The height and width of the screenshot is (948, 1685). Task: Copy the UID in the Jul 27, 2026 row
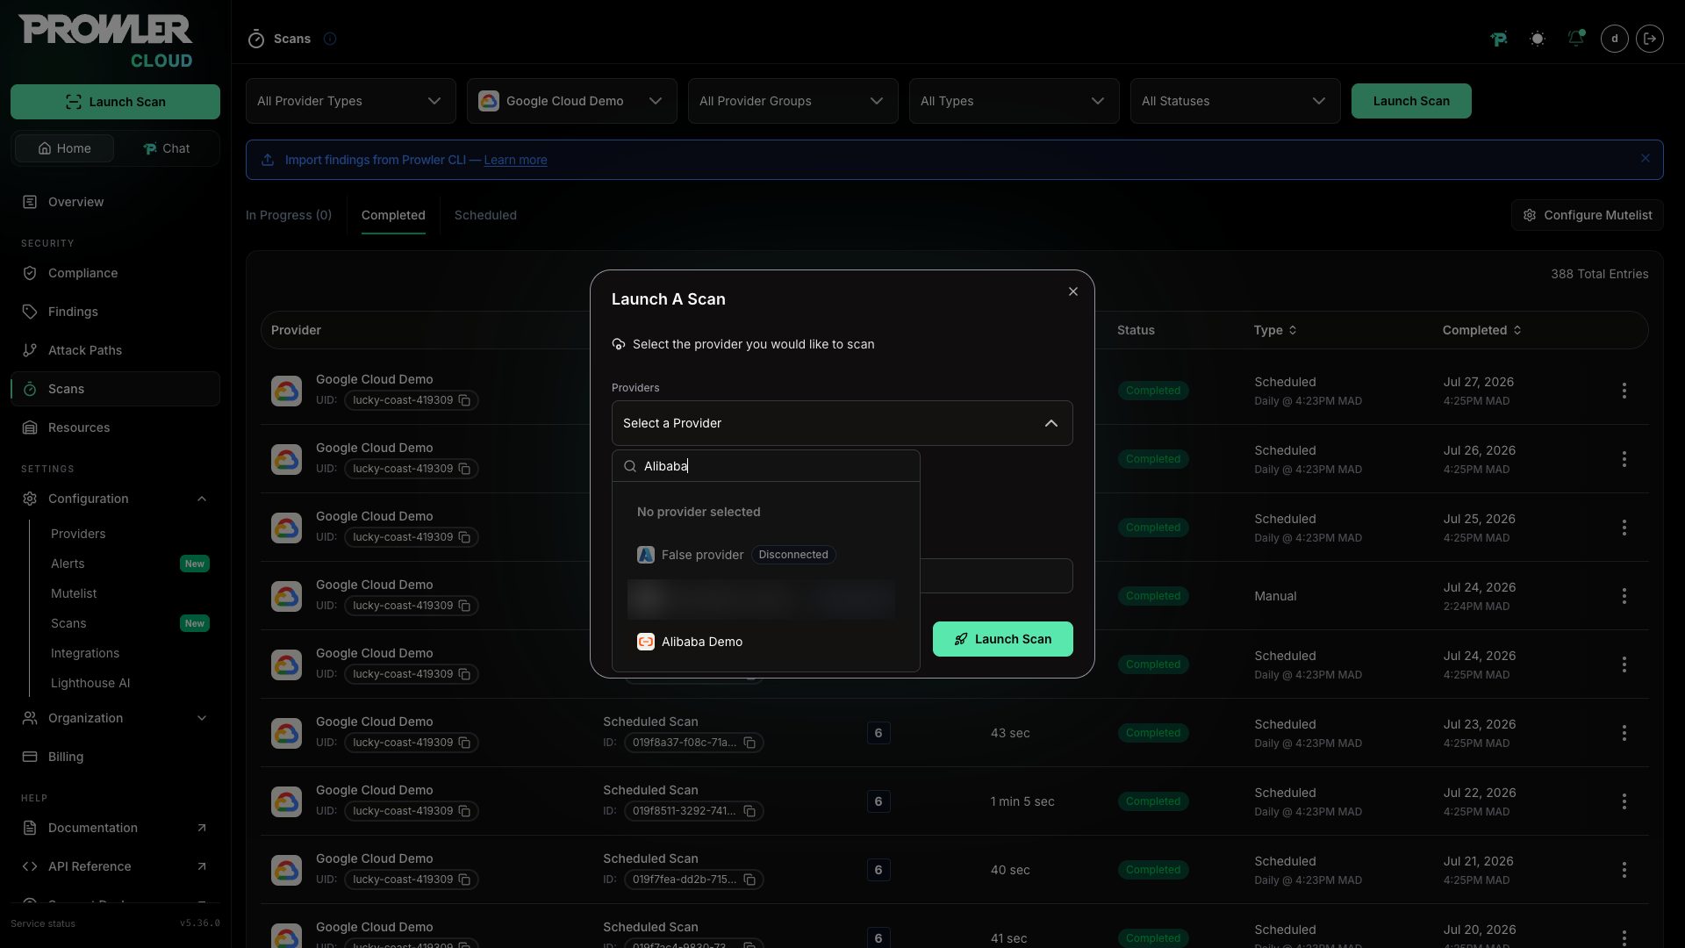pos(465,400)
